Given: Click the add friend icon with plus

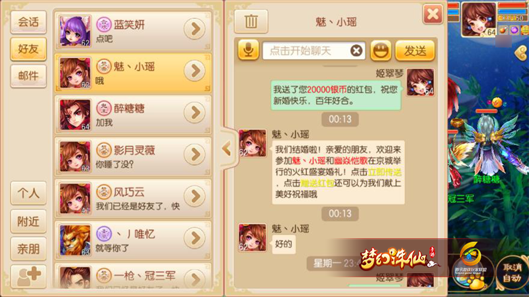Looking at the screenshot, I should (x=28, y=277).
